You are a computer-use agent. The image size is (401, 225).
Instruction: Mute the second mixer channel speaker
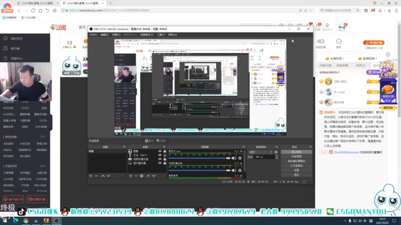click(234, 170)
